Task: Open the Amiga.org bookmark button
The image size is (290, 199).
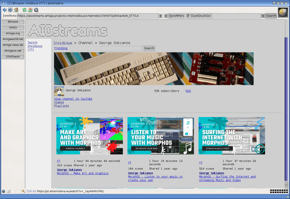Action: [x=13, y=33]
